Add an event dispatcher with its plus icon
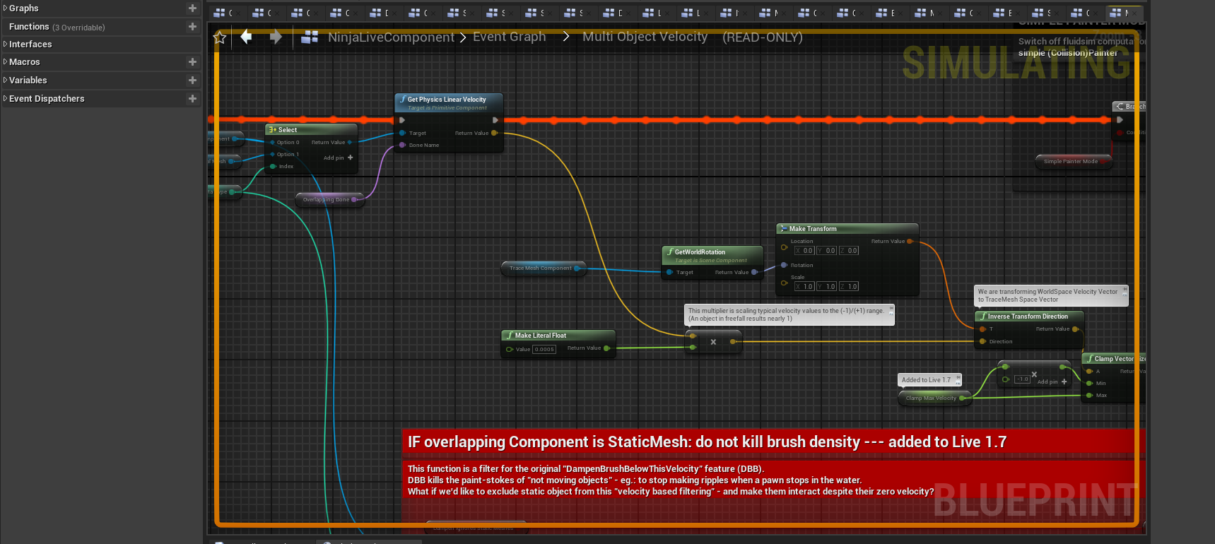The height and width of the screenshot is (544, 1215). [192, 99]
